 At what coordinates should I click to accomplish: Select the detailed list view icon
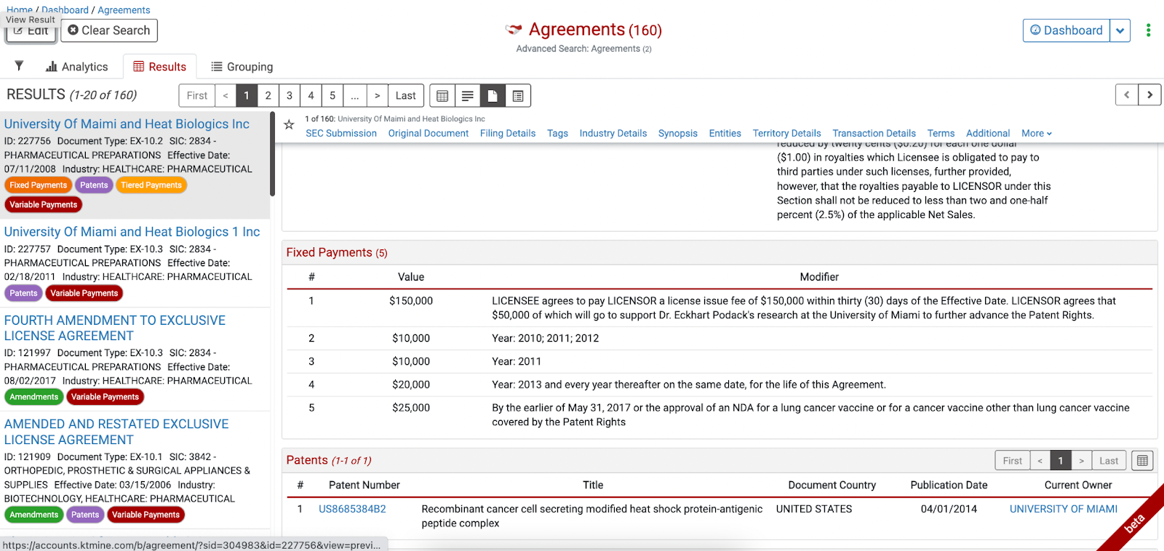point(518,96)
